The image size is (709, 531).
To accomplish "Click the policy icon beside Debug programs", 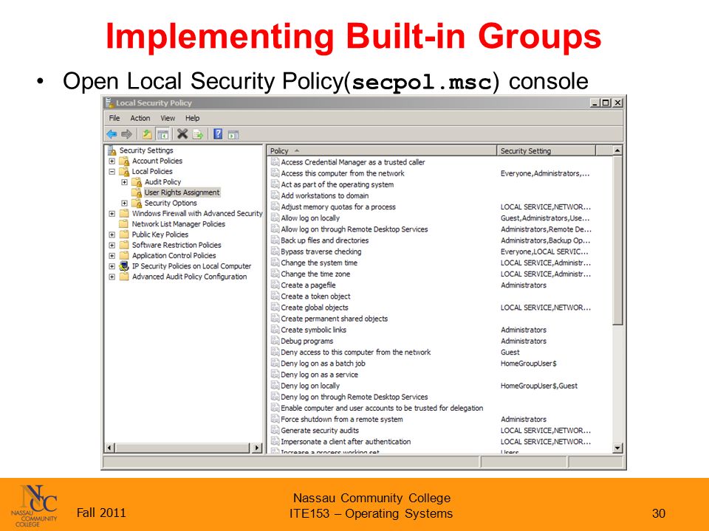I will [275, 341].
